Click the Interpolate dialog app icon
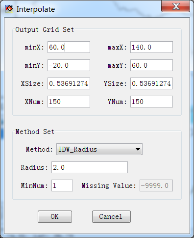 9,8
